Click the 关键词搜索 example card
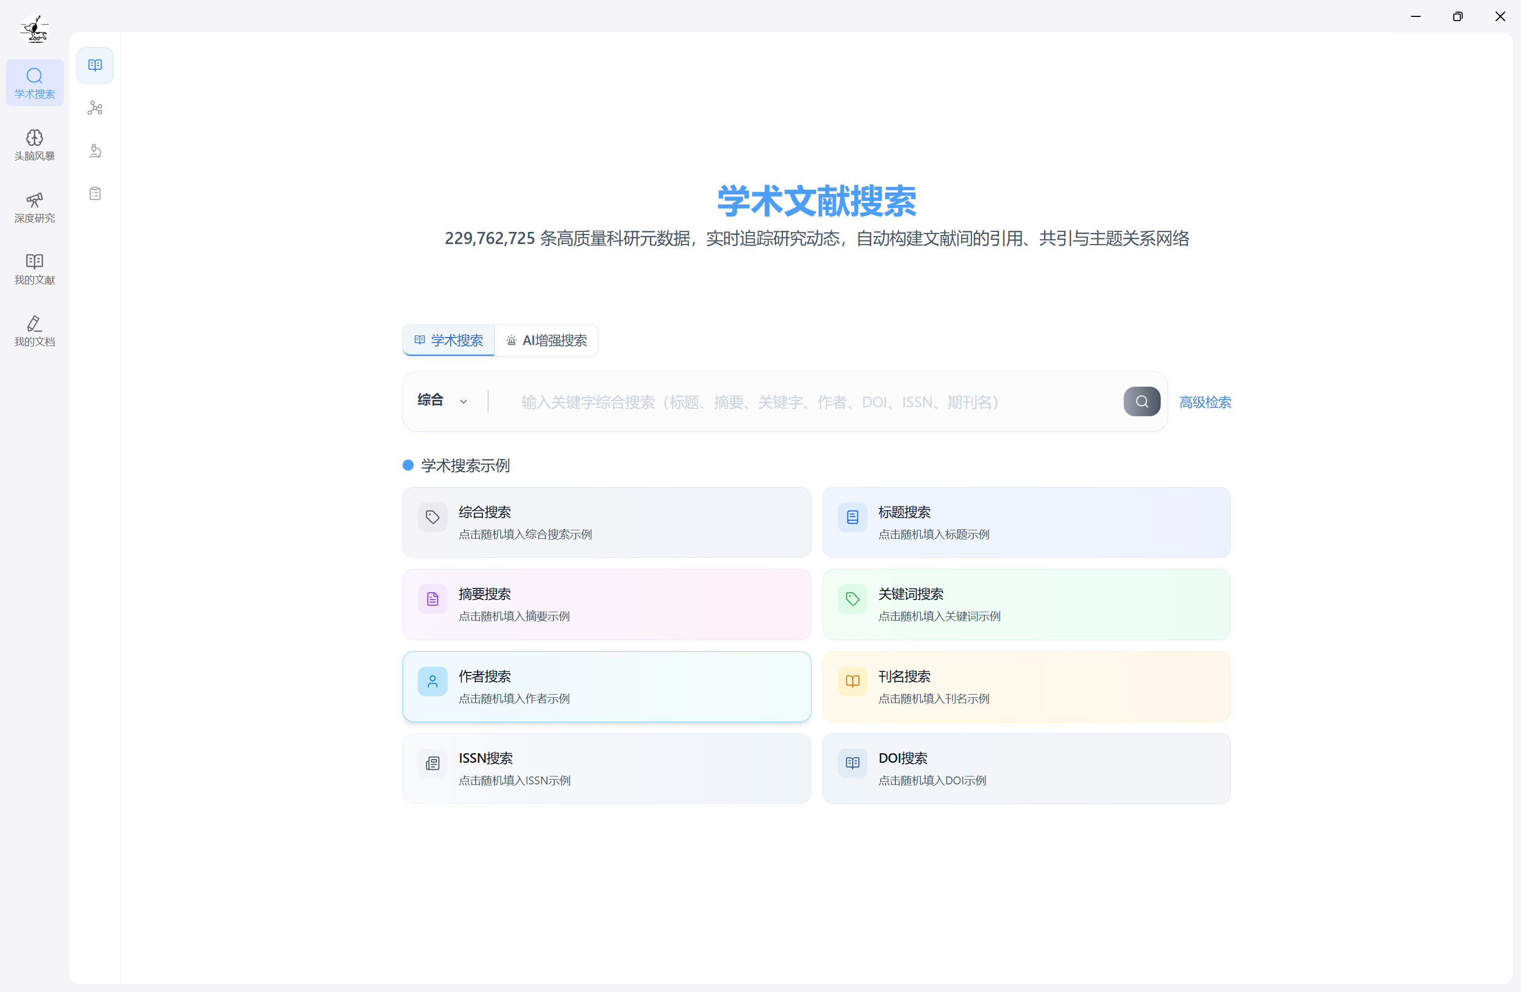Image resolution: width=1521 pixels, height=992 pixels. [1026, 605]
